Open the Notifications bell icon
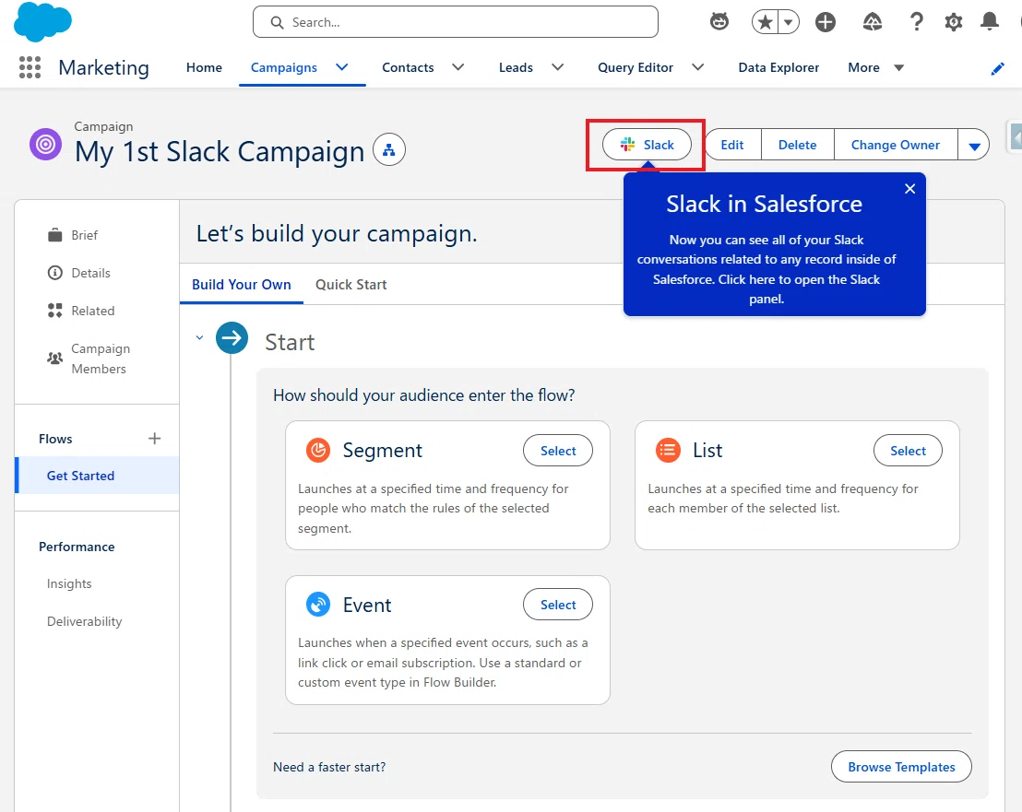Viewport: 1022px width, 812px height. click(x=990, y=22)
